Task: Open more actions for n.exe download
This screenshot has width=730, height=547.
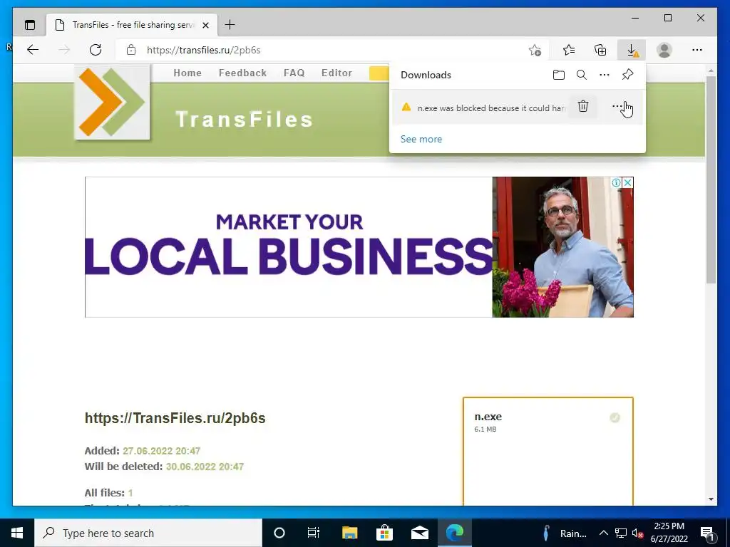Action: pos(618,107)
